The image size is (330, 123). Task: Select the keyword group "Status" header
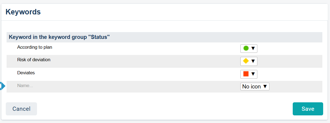pos(59,37)
